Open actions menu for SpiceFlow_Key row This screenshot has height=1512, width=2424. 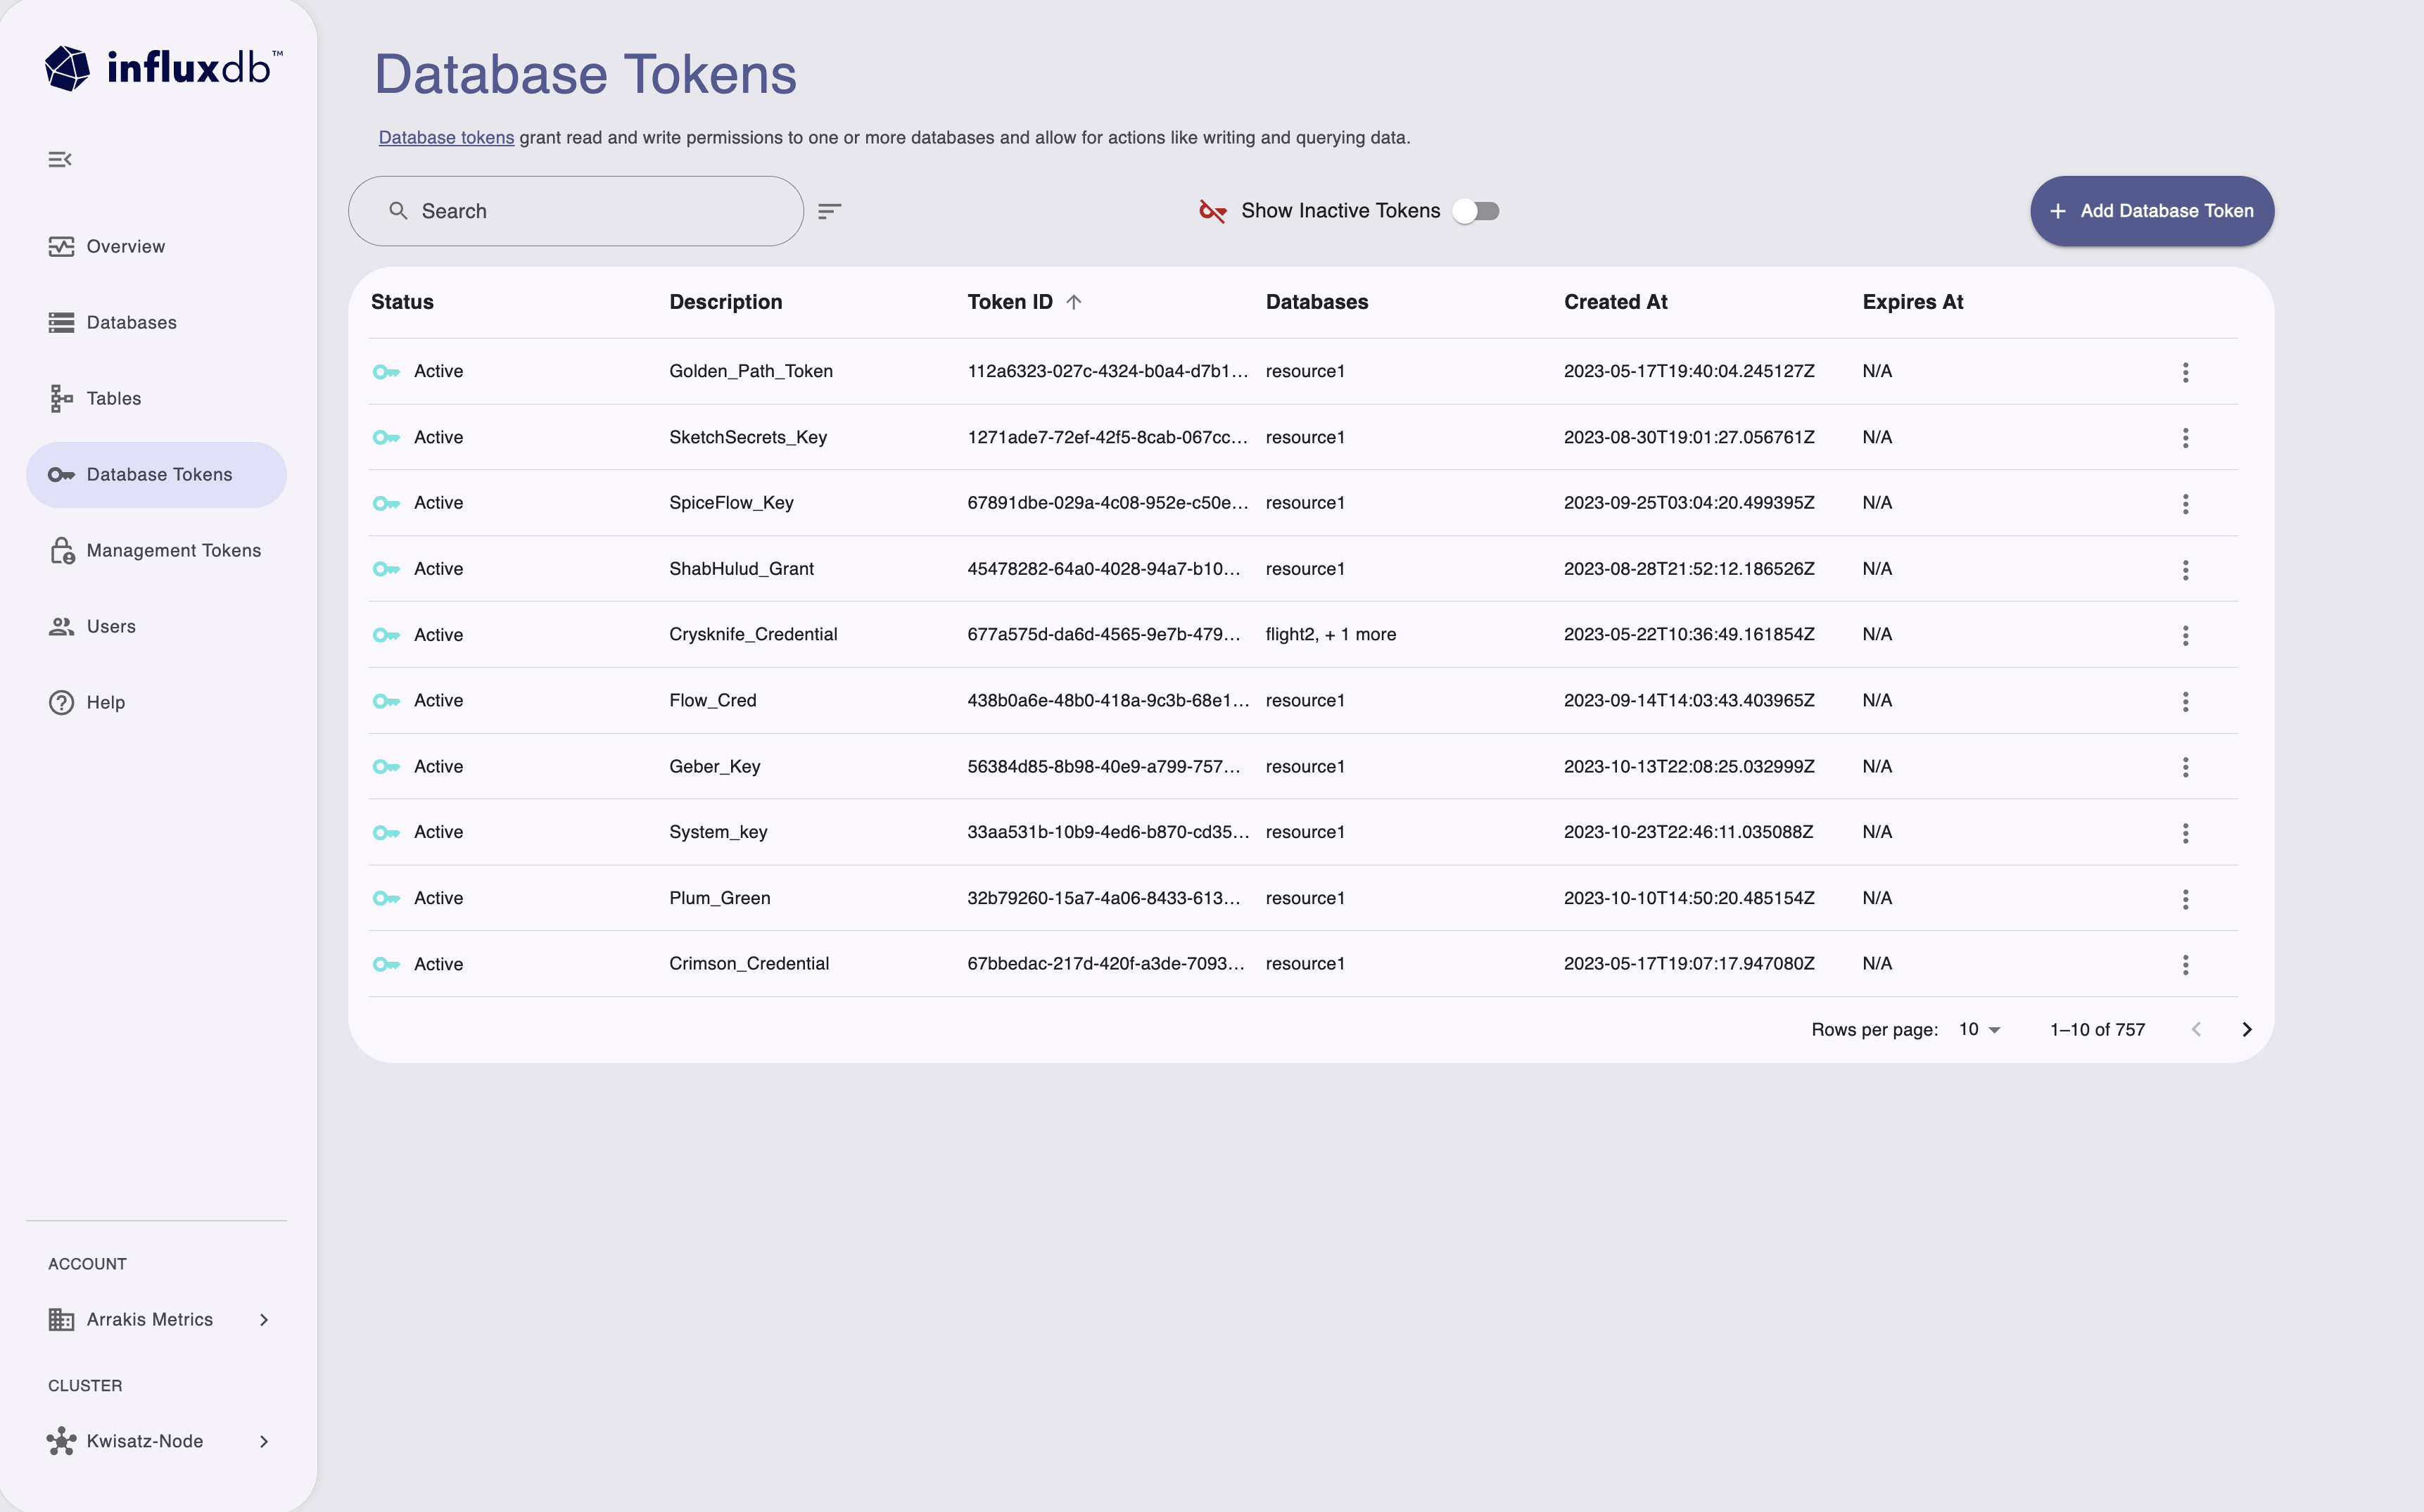2185,504
